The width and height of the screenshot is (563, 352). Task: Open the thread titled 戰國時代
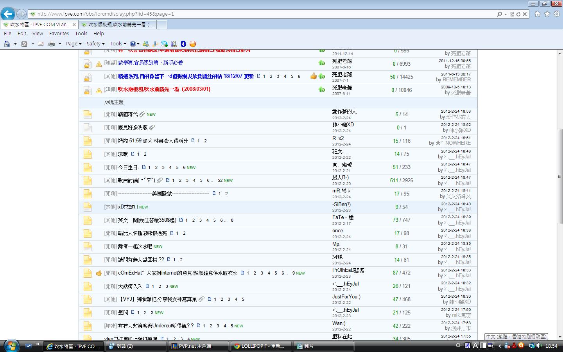128,114
